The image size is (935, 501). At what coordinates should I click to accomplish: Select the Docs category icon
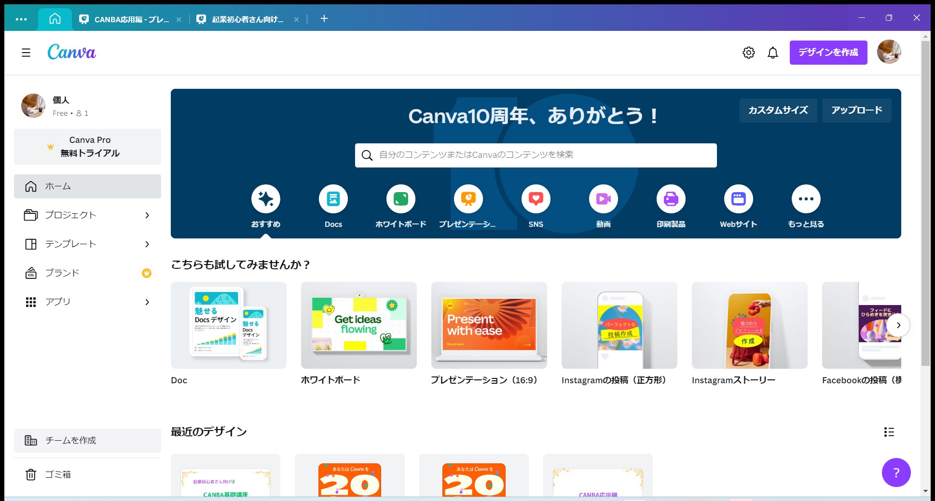(333, 199)
